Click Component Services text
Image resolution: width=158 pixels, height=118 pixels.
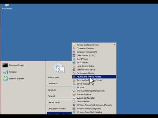[86, 48]
